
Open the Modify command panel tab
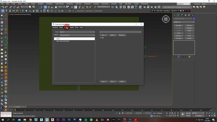(178, 15)
